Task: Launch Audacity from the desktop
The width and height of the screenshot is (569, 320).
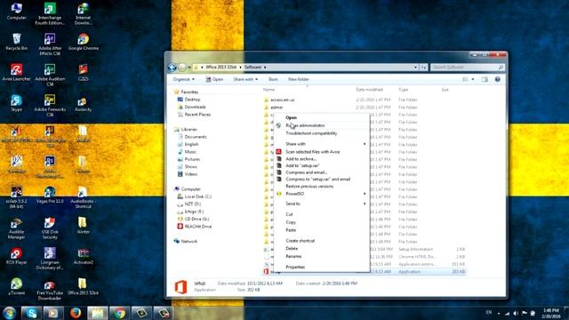Action: coord(83,103)
